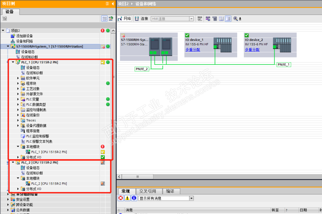Click the 设备组态 icon under PLC_2

(23, 168)
